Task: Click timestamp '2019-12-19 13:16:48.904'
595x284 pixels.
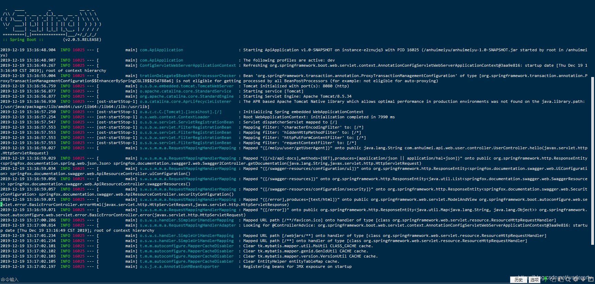Action: [x=28, y=50]
